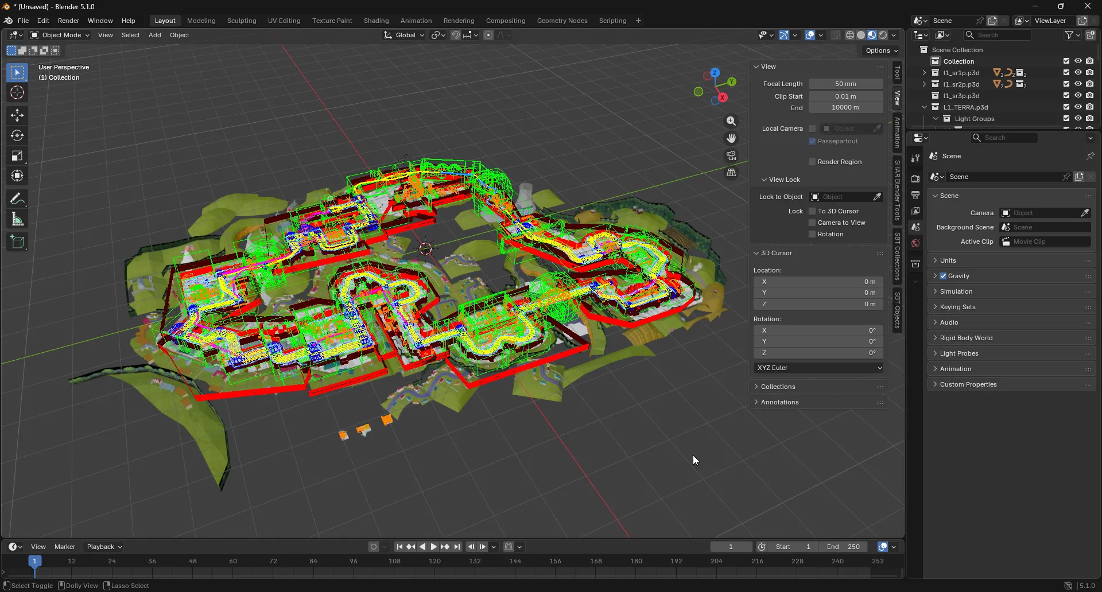Pin the Scene properties panel
Screen dimensions: 1102x592
pos(1090,156)
